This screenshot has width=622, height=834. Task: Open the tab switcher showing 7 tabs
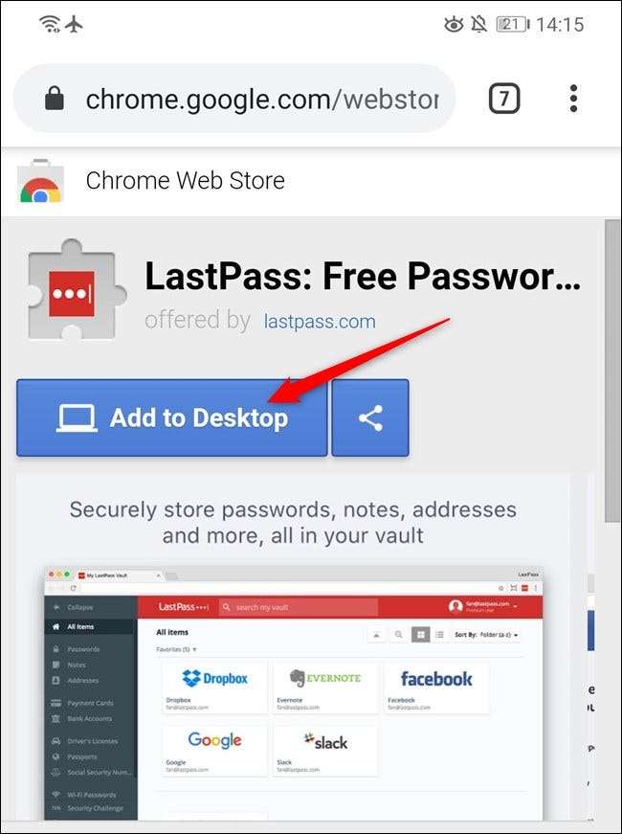[x=503, y=99]
